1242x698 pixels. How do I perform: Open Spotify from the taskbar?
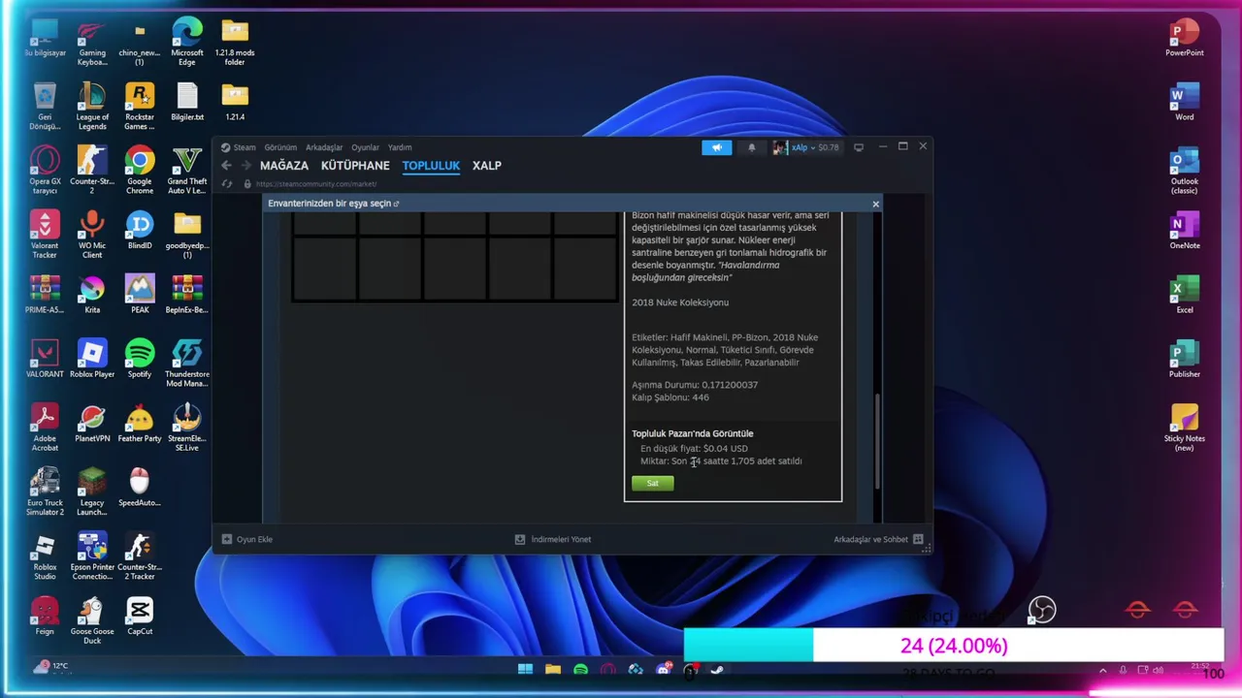pos(580,670)
